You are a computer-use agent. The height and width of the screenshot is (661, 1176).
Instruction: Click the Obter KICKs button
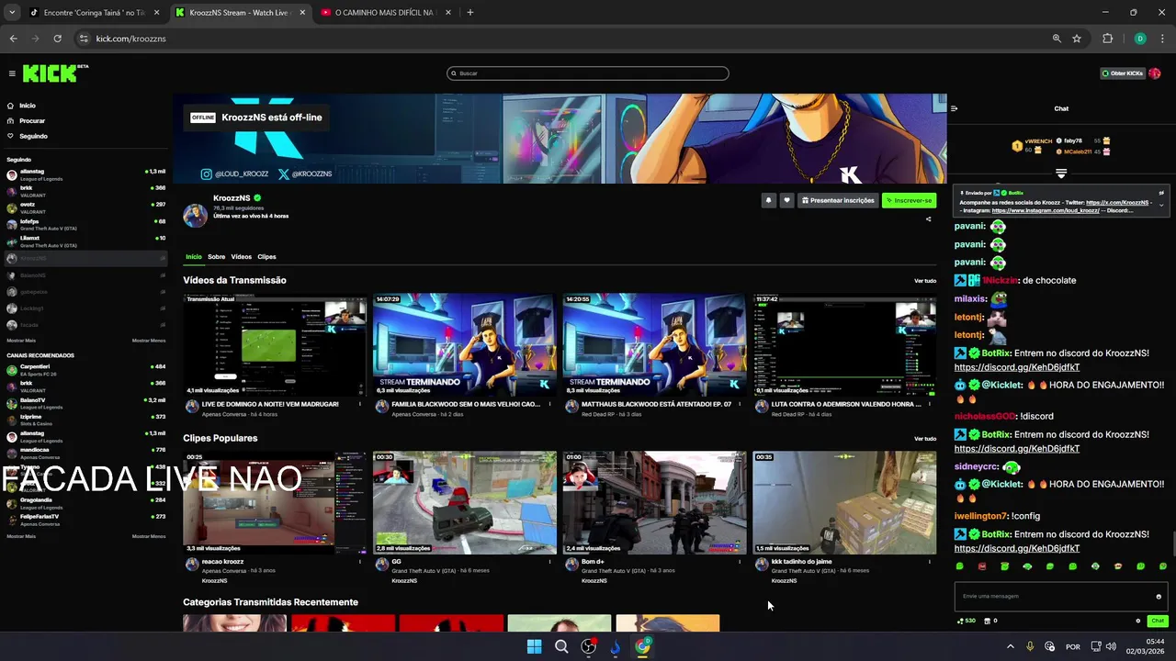(1122, 73)
